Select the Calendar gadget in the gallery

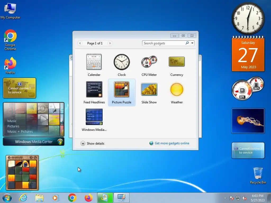click(94, 65)
